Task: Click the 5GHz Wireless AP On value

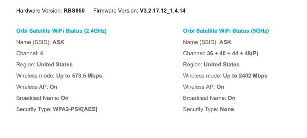Action: 220,87
